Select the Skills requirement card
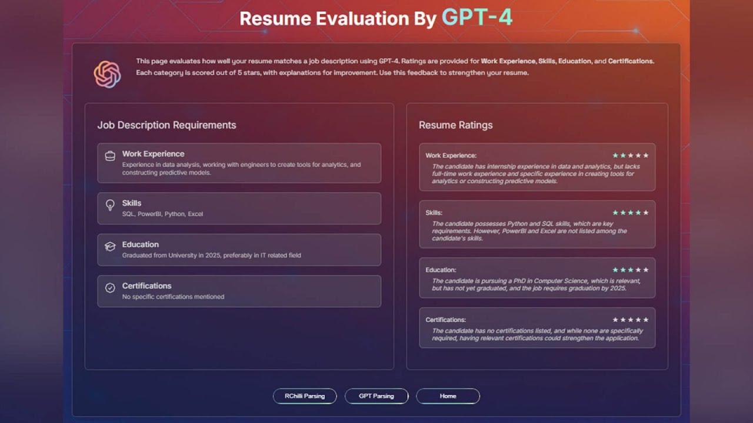This screenshot has height=423, width=753. pyautogui.click(x=239, y=208)
